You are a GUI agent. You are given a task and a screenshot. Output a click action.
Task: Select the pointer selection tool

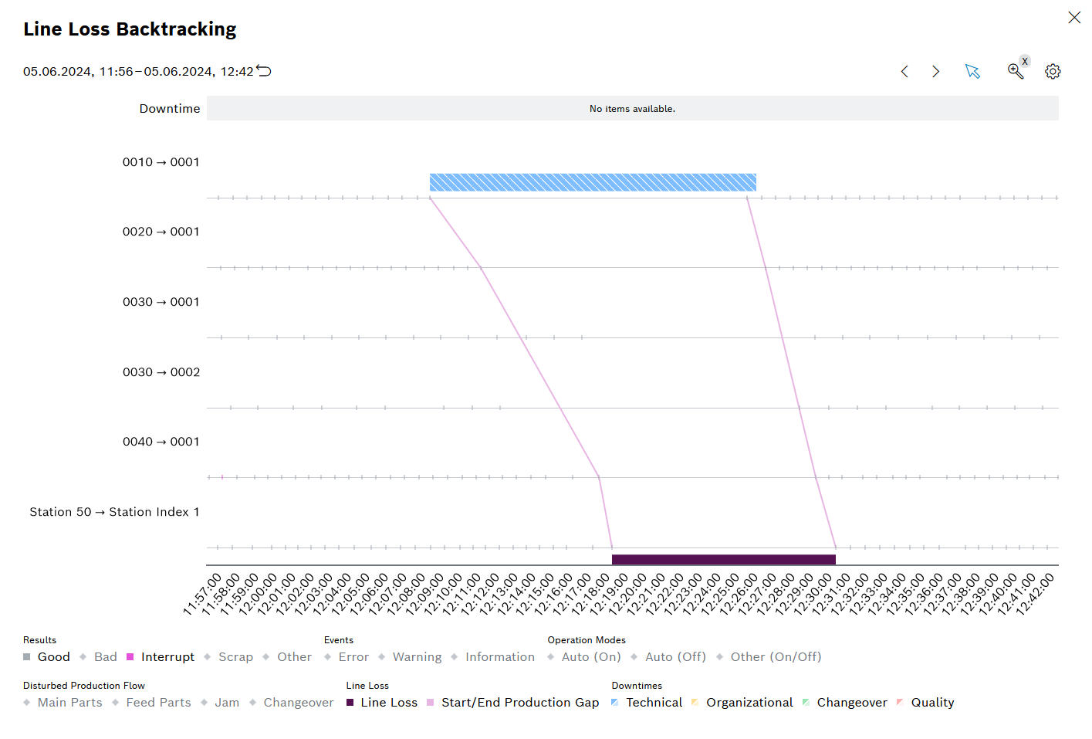coord(973,71)
